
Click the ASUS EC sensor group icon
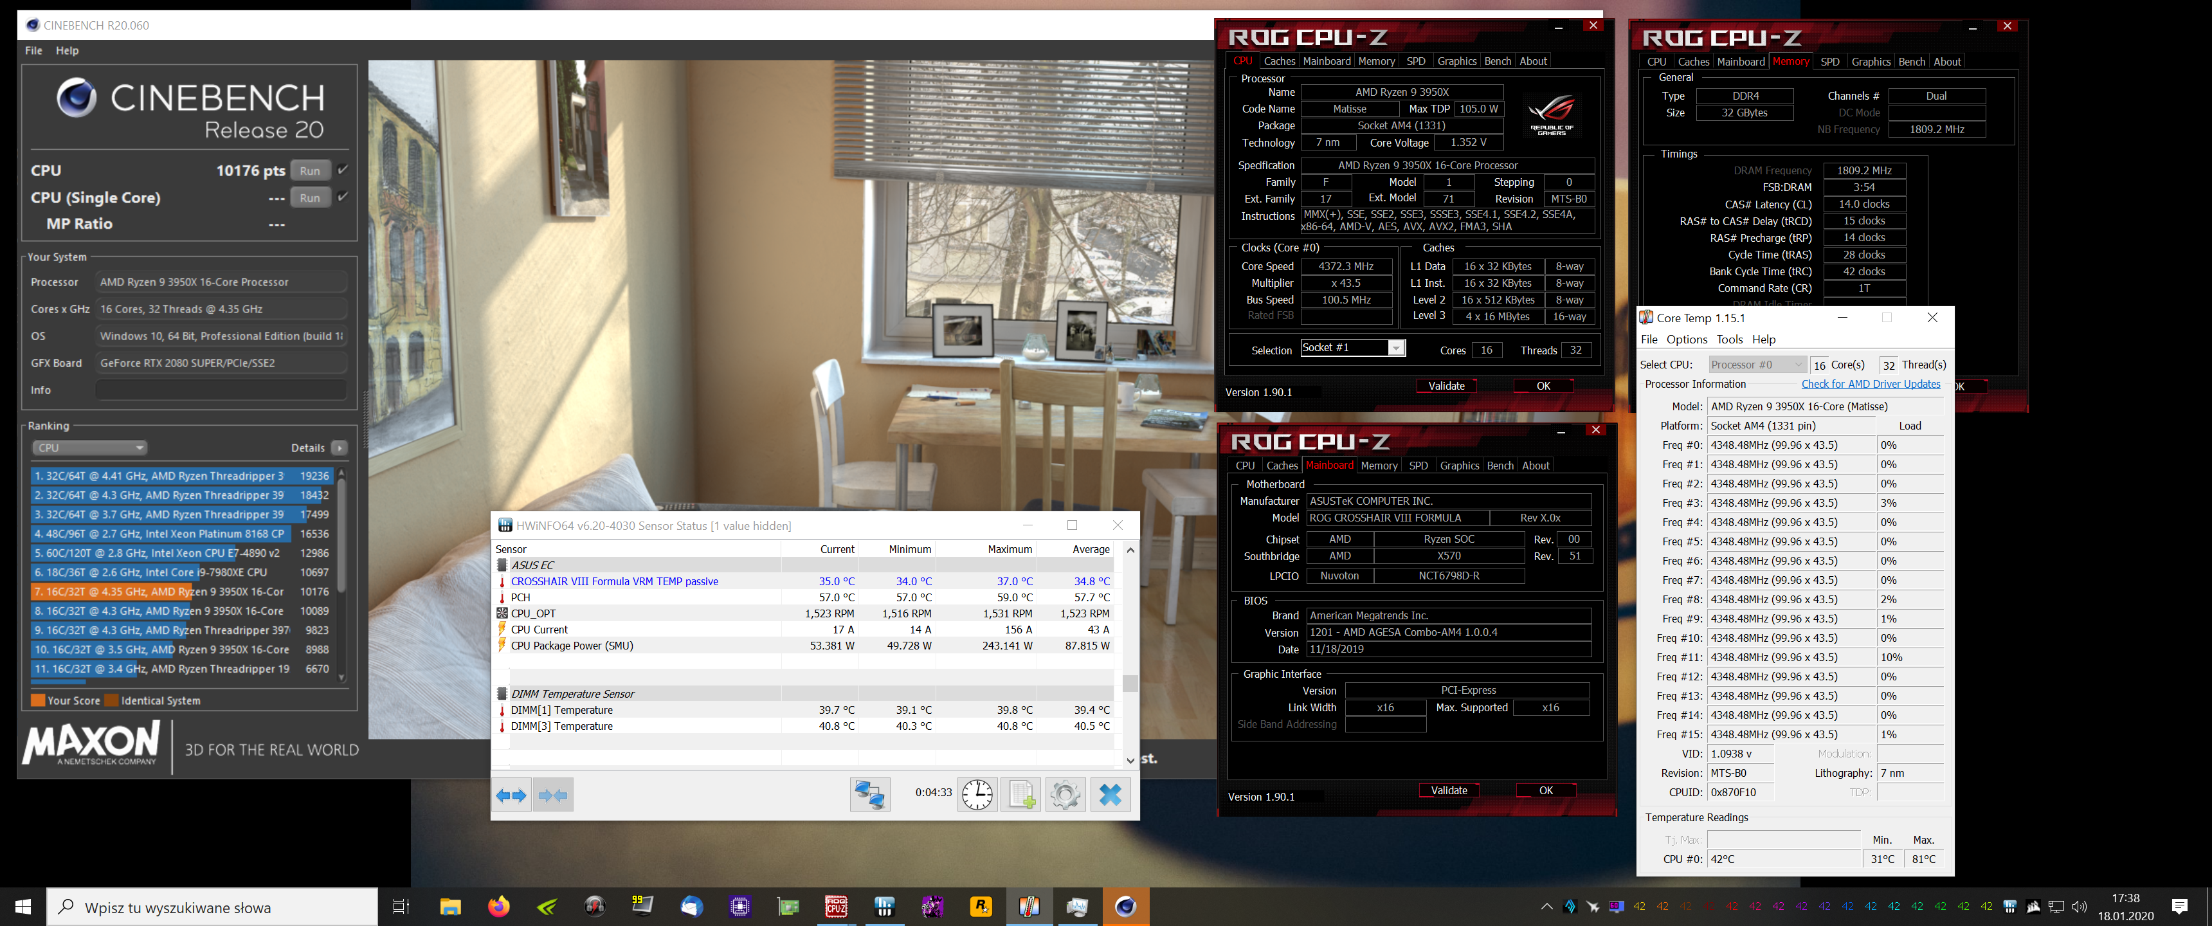[x=502, y=565]
